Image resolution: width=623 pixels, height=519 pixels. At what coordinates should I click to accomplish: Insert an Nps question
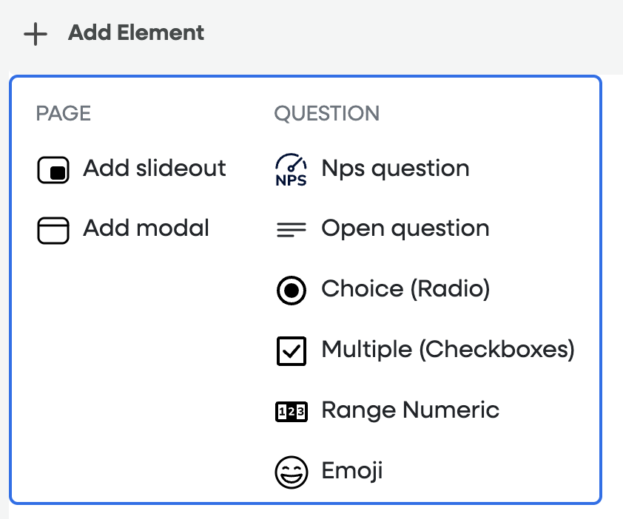(395, 169)
